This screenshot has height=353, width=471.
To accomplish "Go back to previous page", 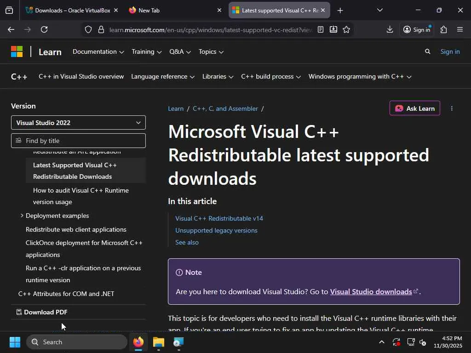I will (11, 29).
